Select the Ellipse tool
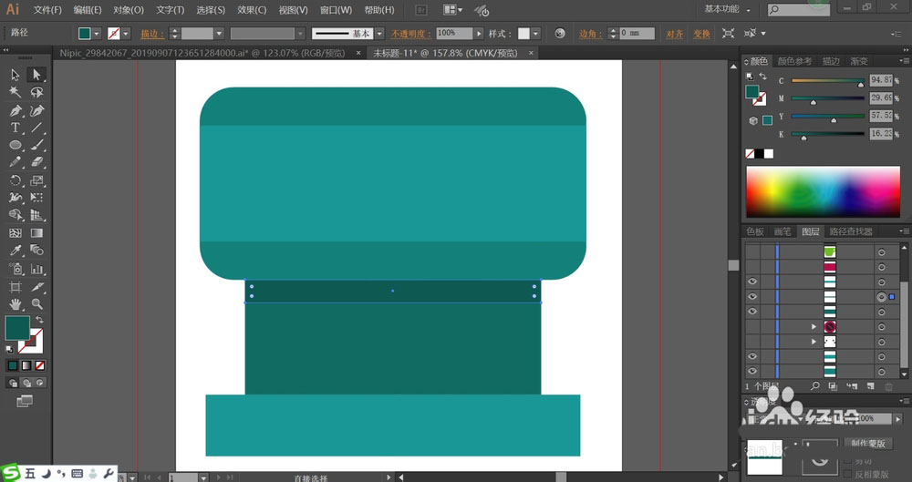This screenshot has width=912, height=482. point(16,145)
